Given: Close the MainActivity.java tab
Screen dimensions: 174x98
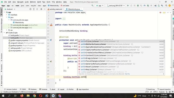Looking at the screenshot, I should pos(81,9).
